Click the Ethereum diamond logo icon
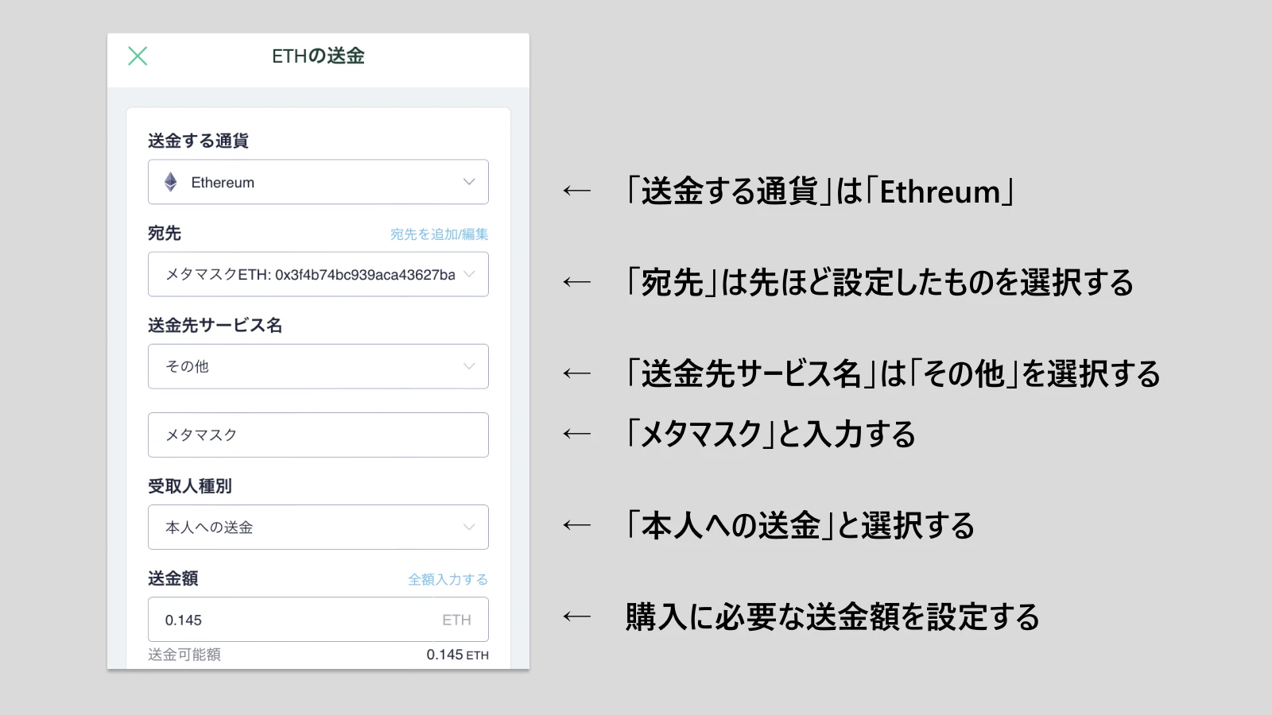Viewport: 1272px width, 715px height. [170, 182]
